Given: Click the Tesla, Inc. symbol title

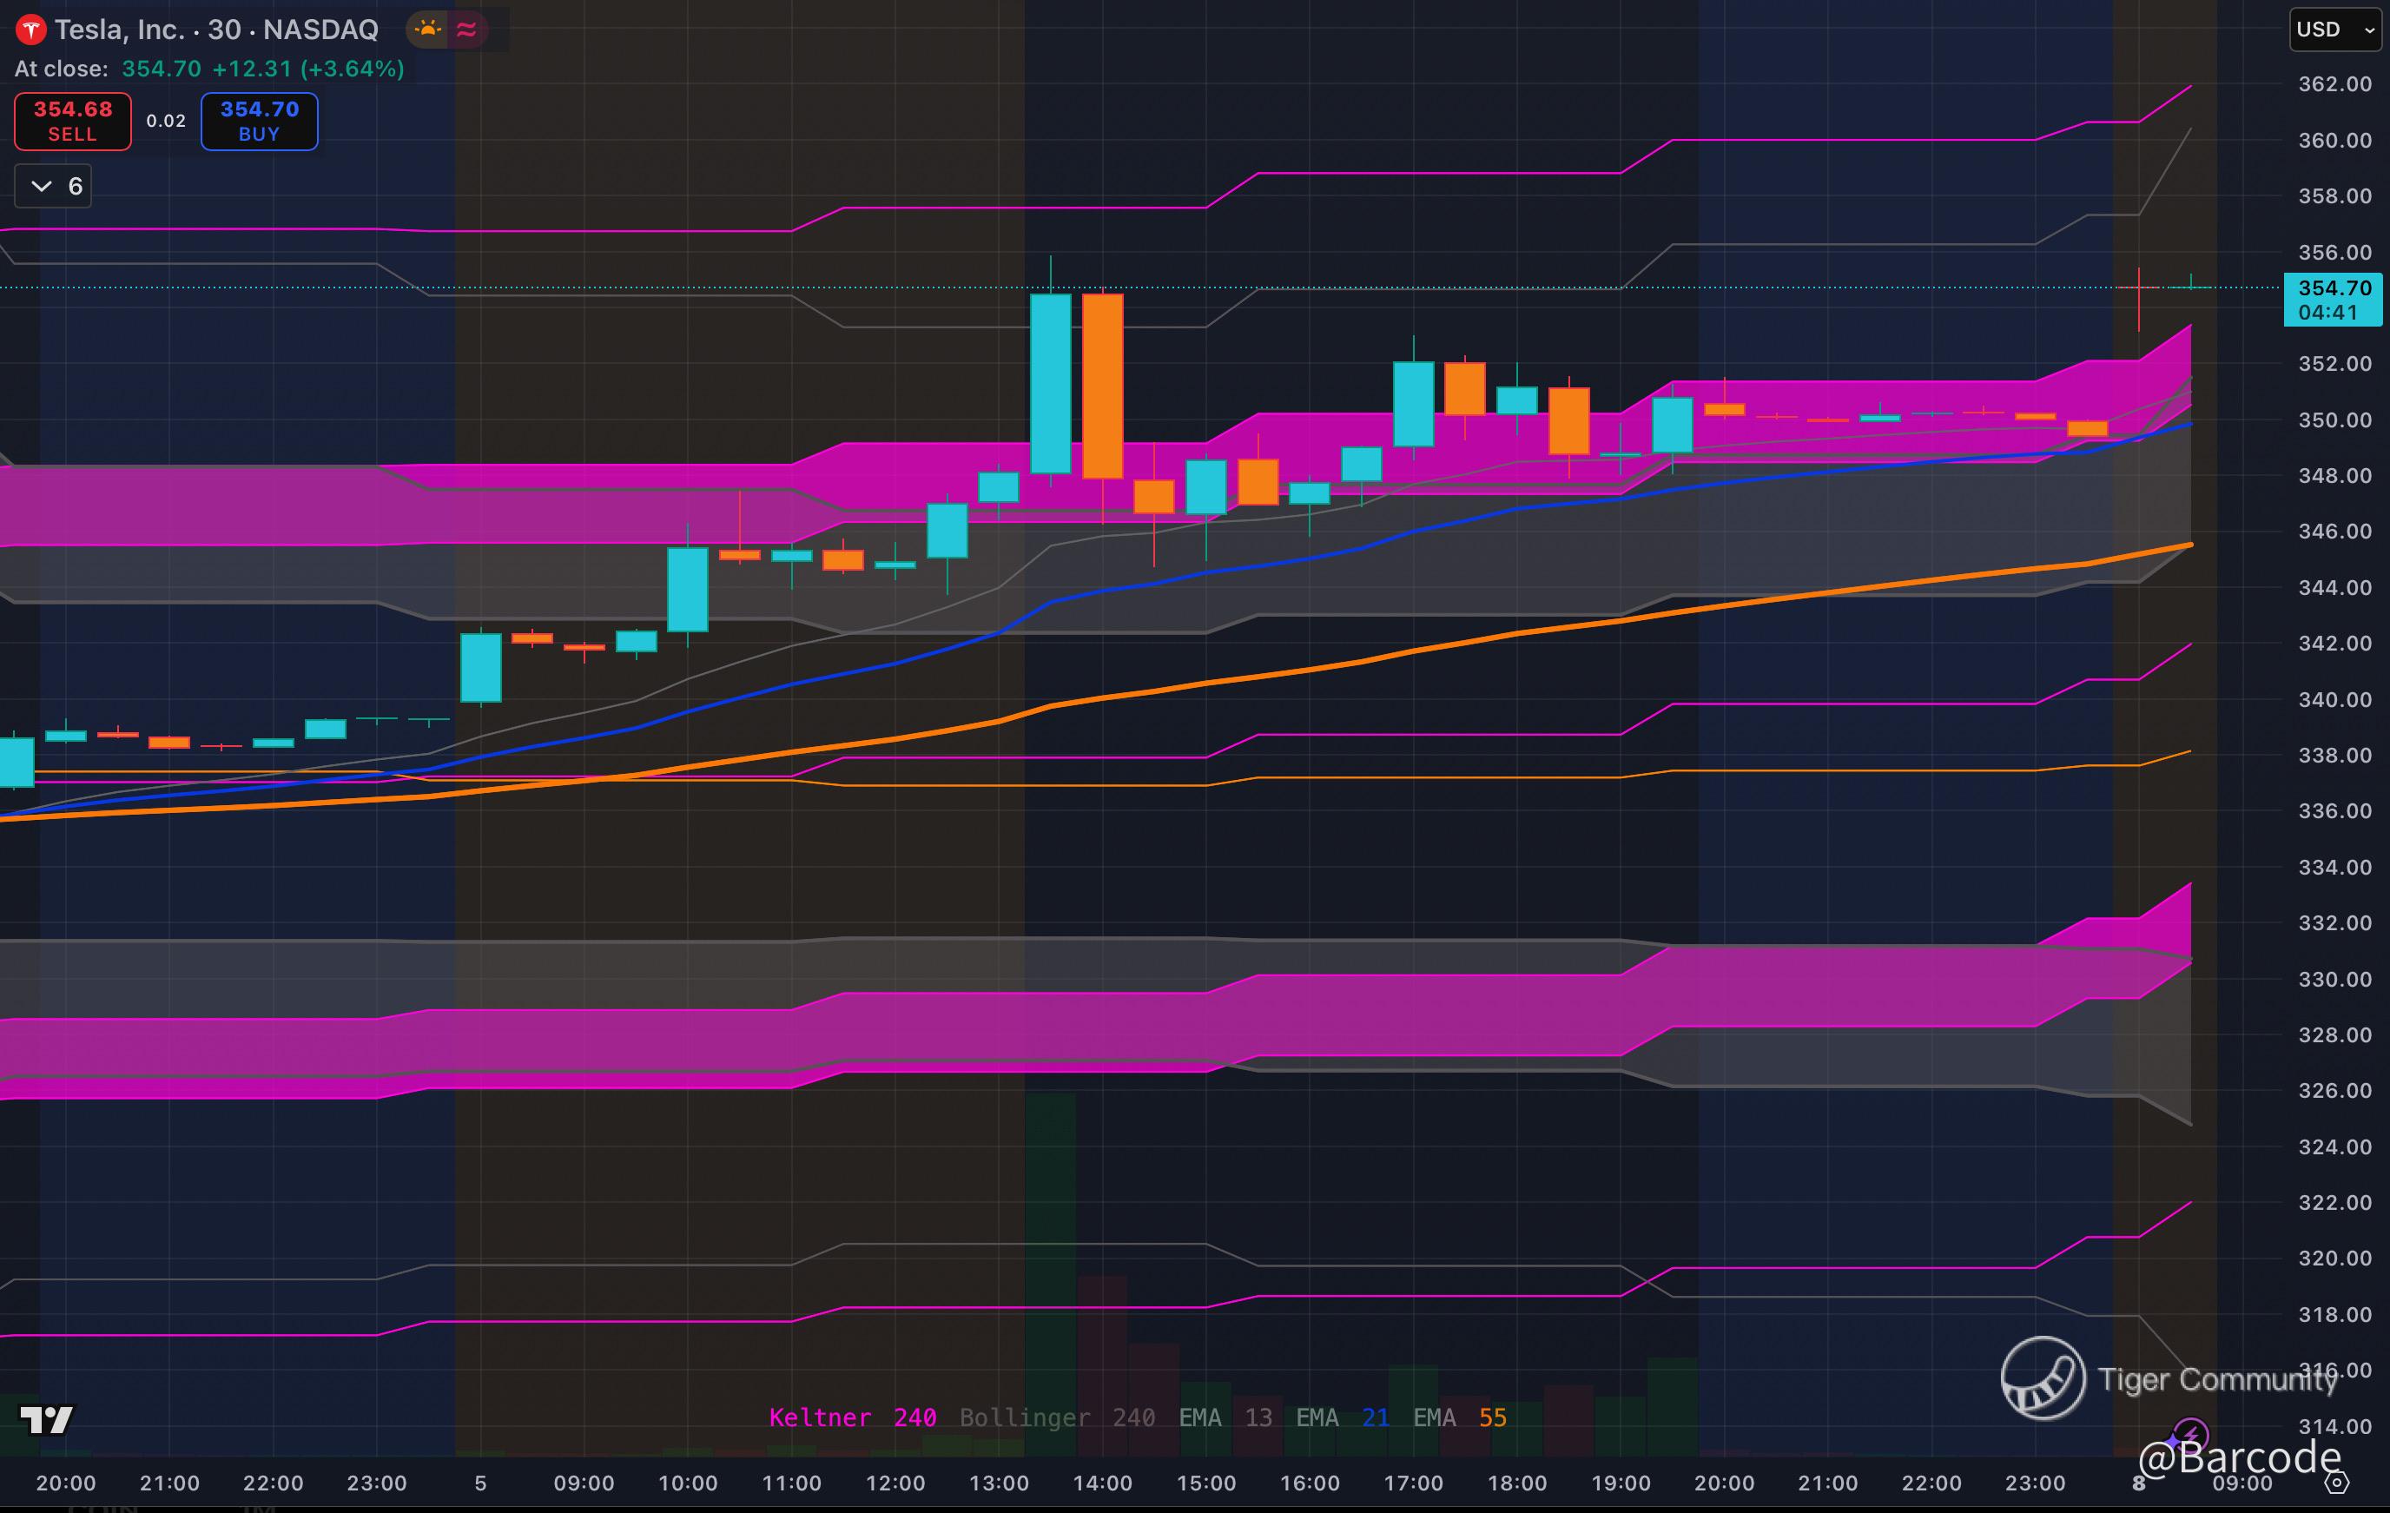Looking at the screenshot, I should click(x=119, y=30).
